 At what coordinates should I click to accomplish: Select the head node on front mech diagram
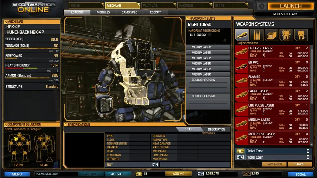(19, 135)
